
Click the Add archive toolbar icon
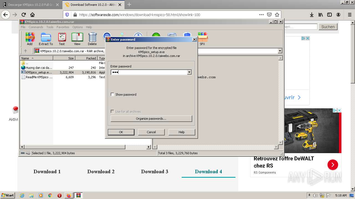[30, 39]
